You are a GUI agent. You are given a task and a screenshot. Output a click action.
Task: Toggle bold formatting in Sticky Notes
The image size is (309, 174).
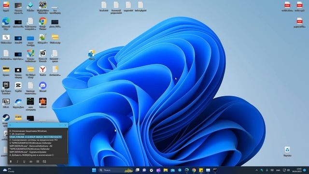11,161
